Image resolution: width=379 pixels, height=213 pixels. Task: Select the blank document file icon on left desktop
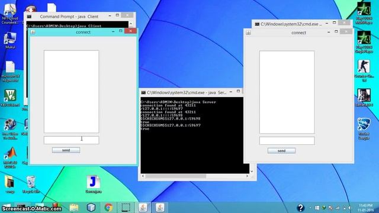pos(10,71)
